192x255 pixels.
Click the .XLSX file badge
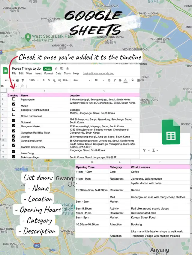click(47, 68)
